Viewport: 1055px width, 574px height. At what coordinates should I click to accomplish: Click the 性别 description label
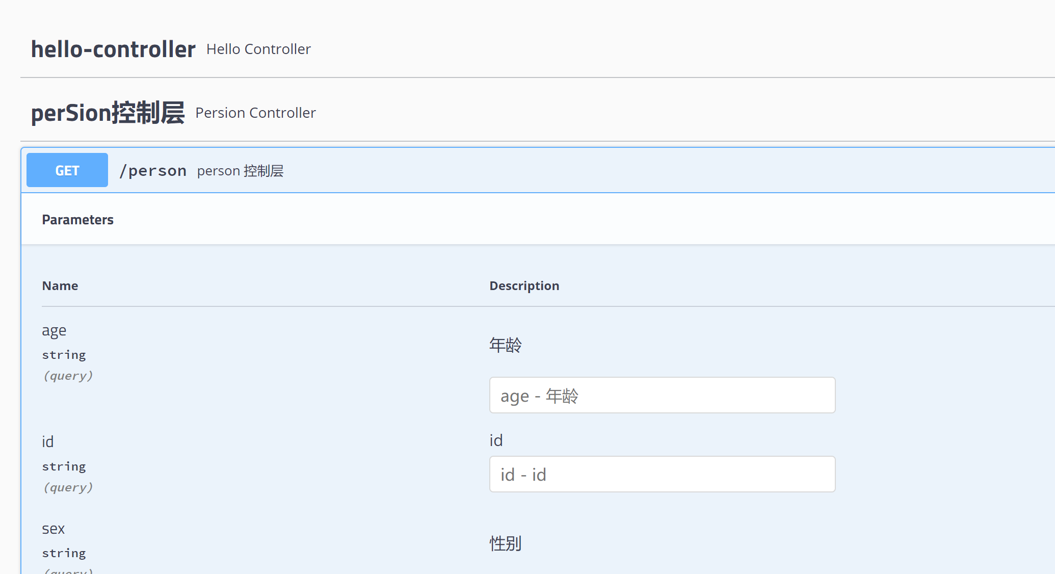coord(505,544)
